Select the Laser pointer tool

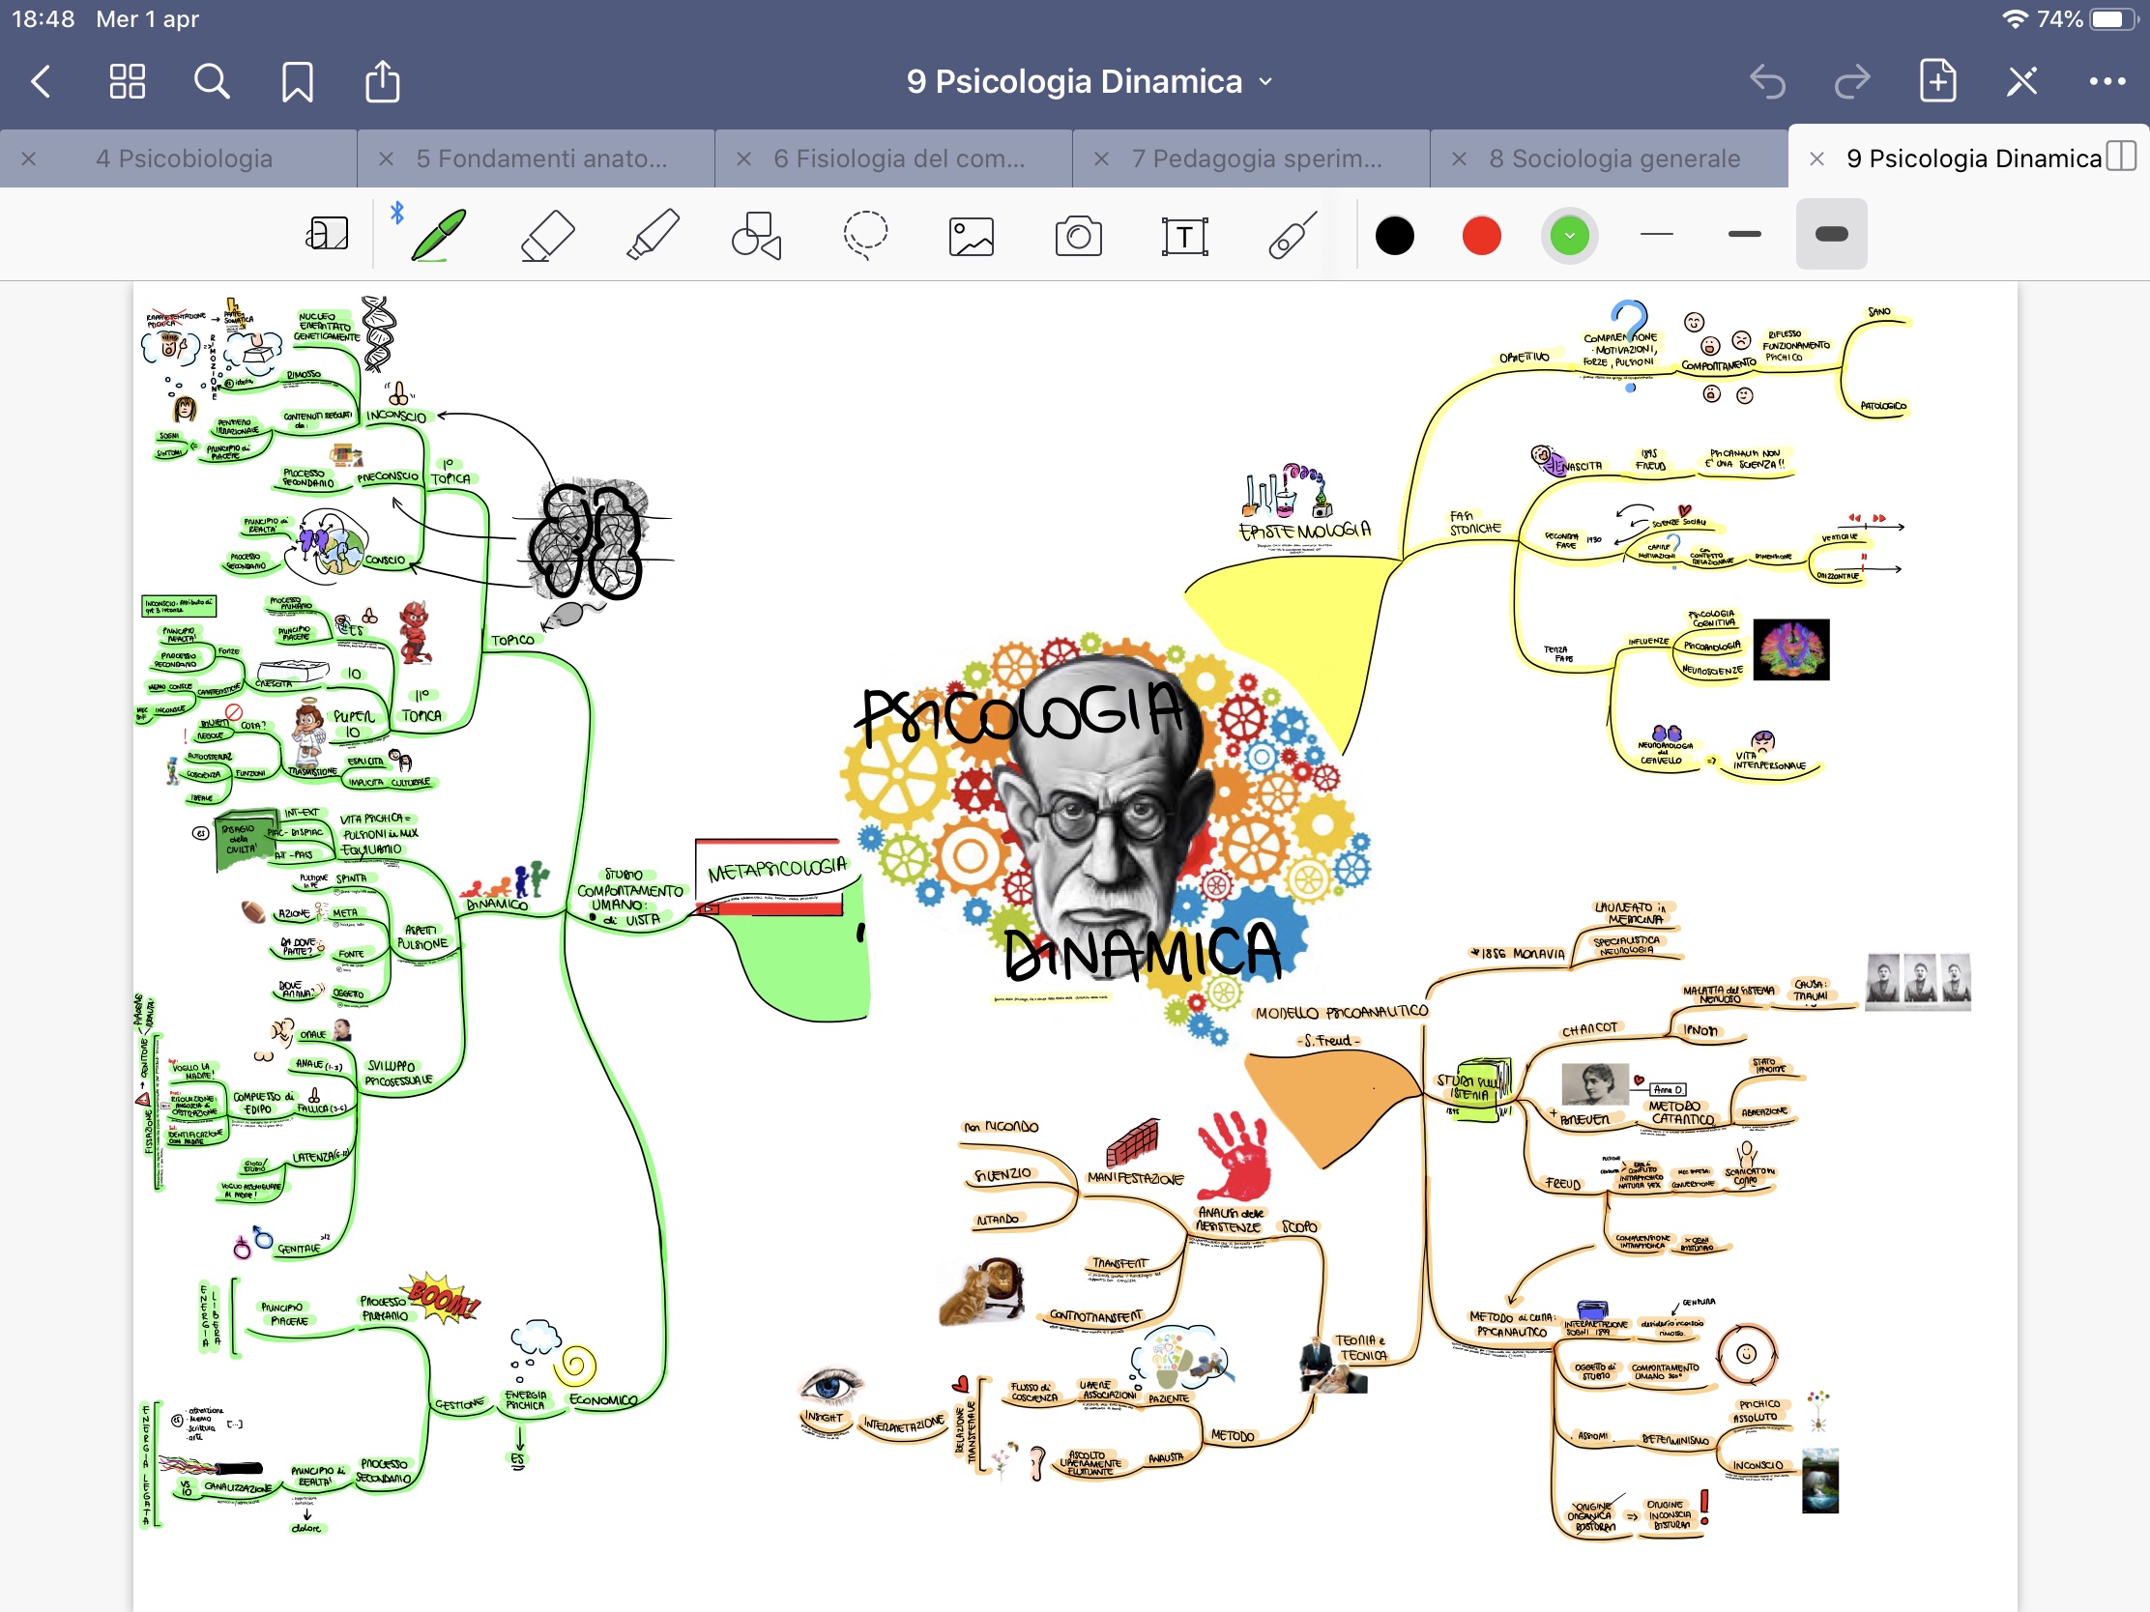(x=1292, y=235)
